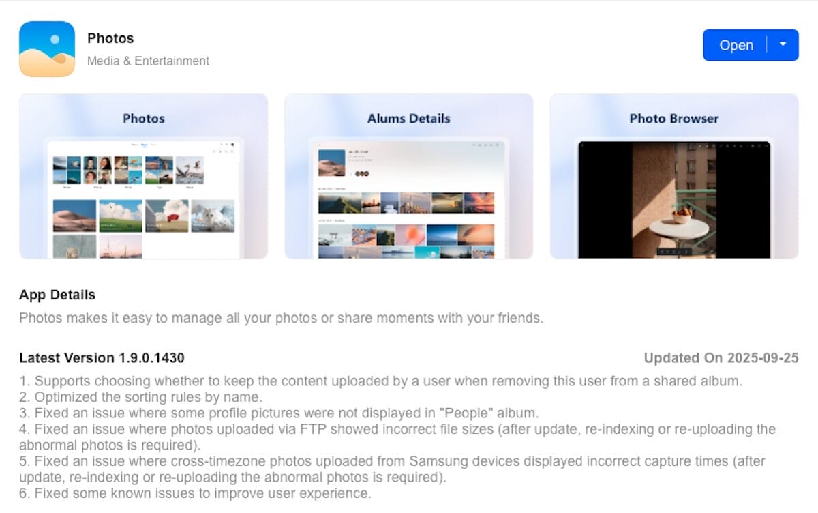The image size is (818, 513).
Task: Click the 'Alums Details' card title
Action: [x=409, y=119]
